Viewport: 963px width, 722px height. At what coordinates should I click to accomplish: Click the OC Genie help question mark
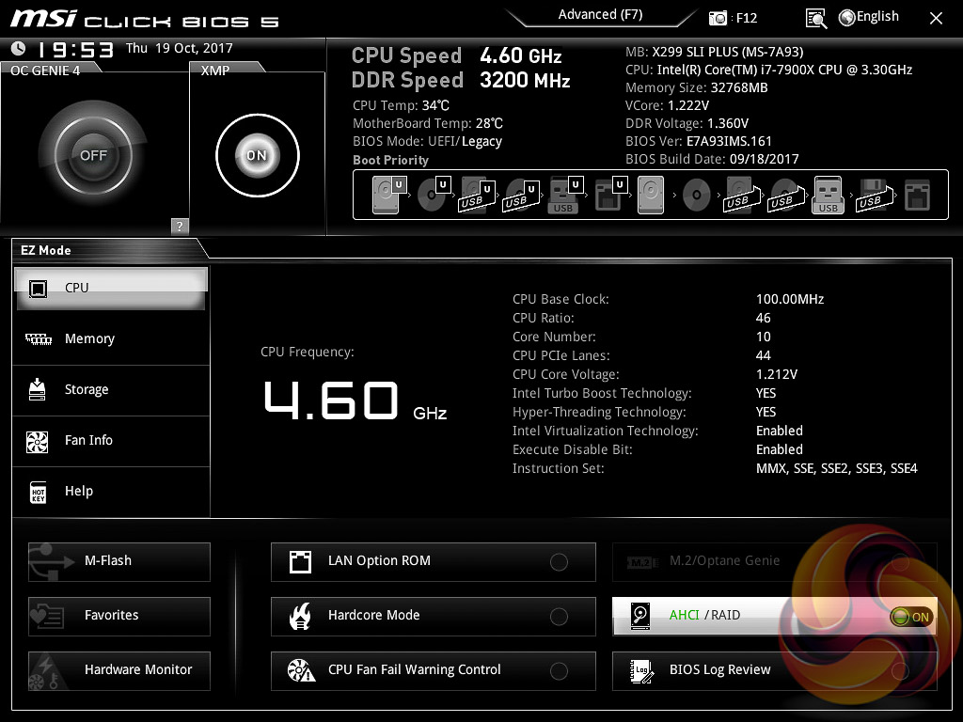click(x=180, y=226)
